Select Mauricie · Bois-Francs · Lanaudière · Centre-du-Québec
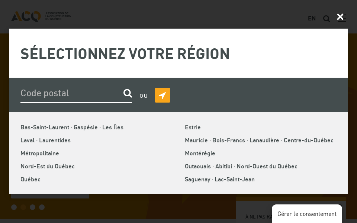 pyautogui.click(x=259, y=140)
